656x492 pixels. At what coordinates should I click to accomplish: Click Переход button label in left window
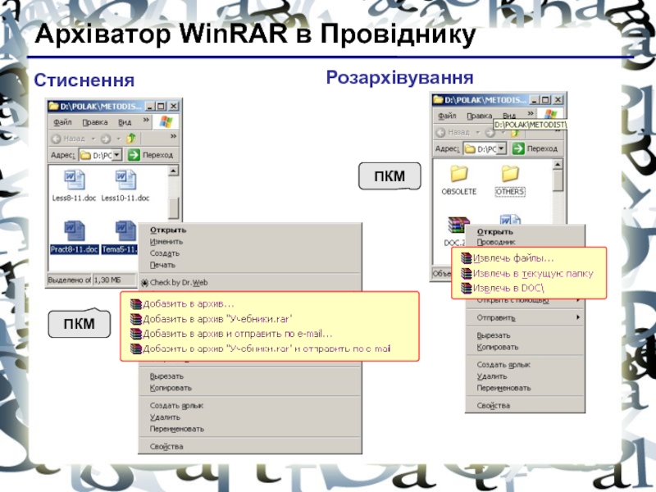157,155
